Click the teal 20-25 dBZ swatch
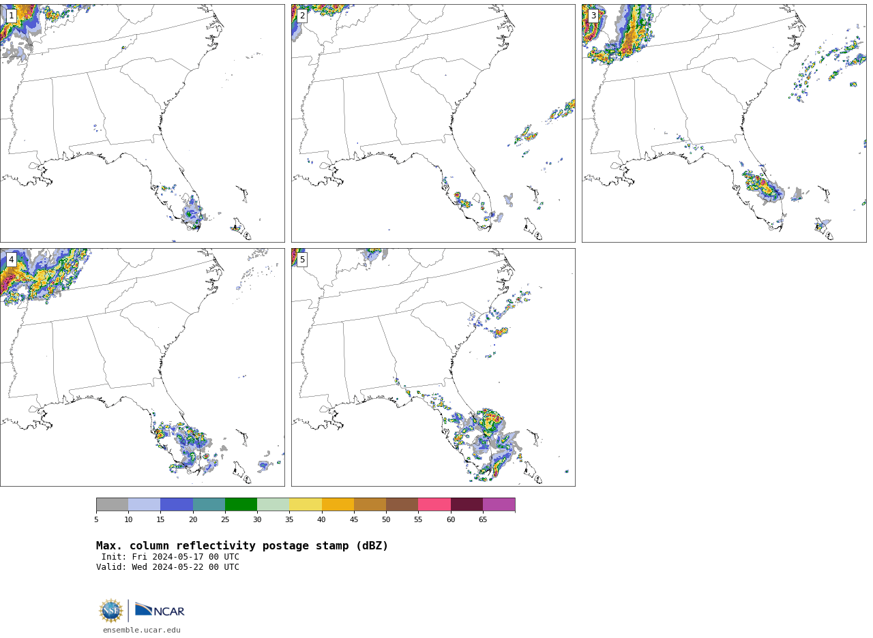Image resolution: width=873 pixels, height=638 pixels. (209, 504)
